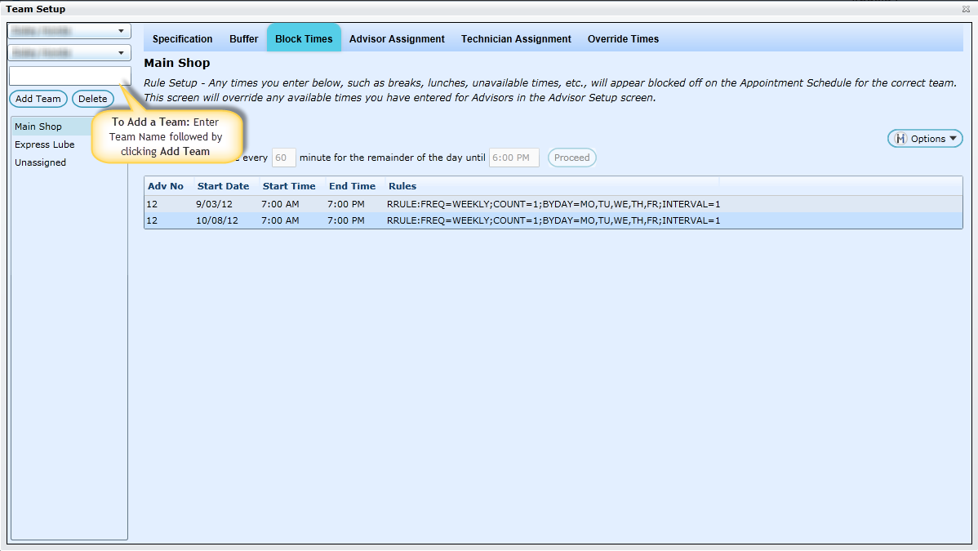Expand the second blurred dropdown below it
The height and width of the screenshot is (551, 978).
[69, 53]
